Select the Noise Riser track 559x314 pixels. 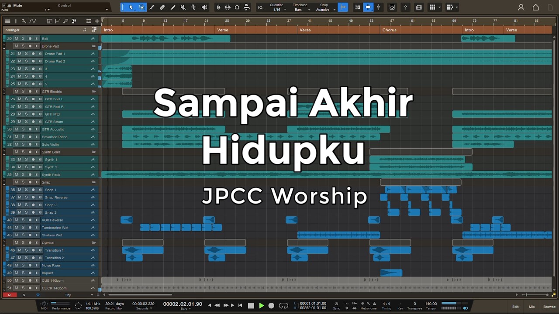point(51,266)
